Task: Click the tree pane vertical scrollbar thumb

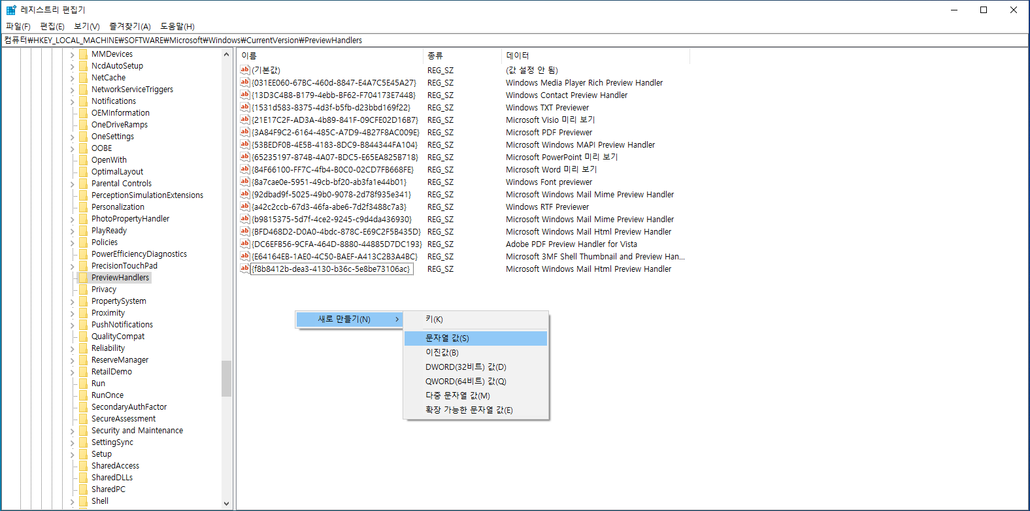Action: click(227, 379)
